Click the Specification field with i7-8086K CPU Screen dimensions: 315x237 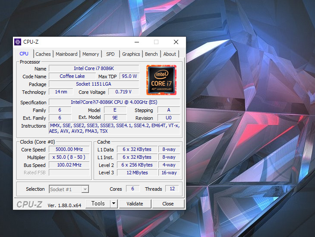[114, 102]
